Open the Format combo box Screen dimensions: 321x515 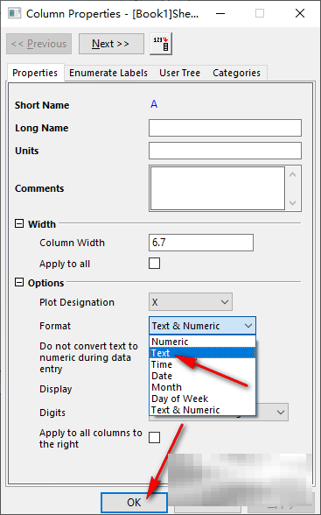point(202,326)
